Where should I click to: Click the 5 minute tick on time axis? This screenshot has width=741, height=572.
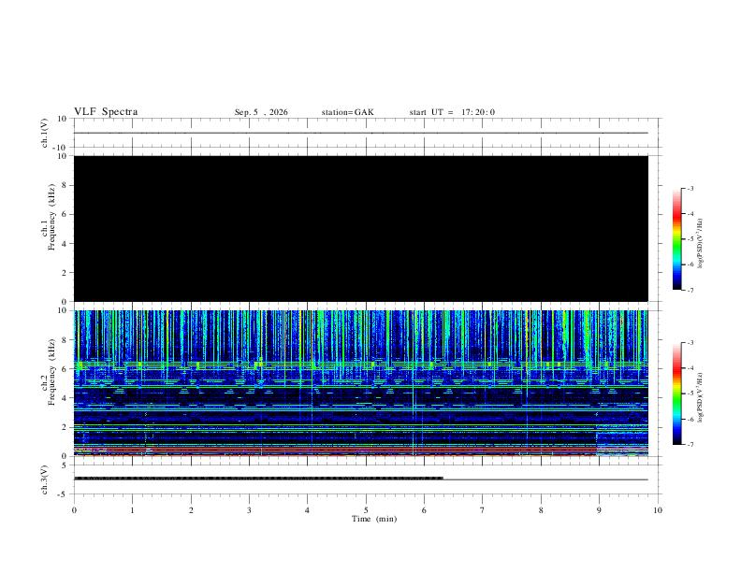tap(366, 510)
